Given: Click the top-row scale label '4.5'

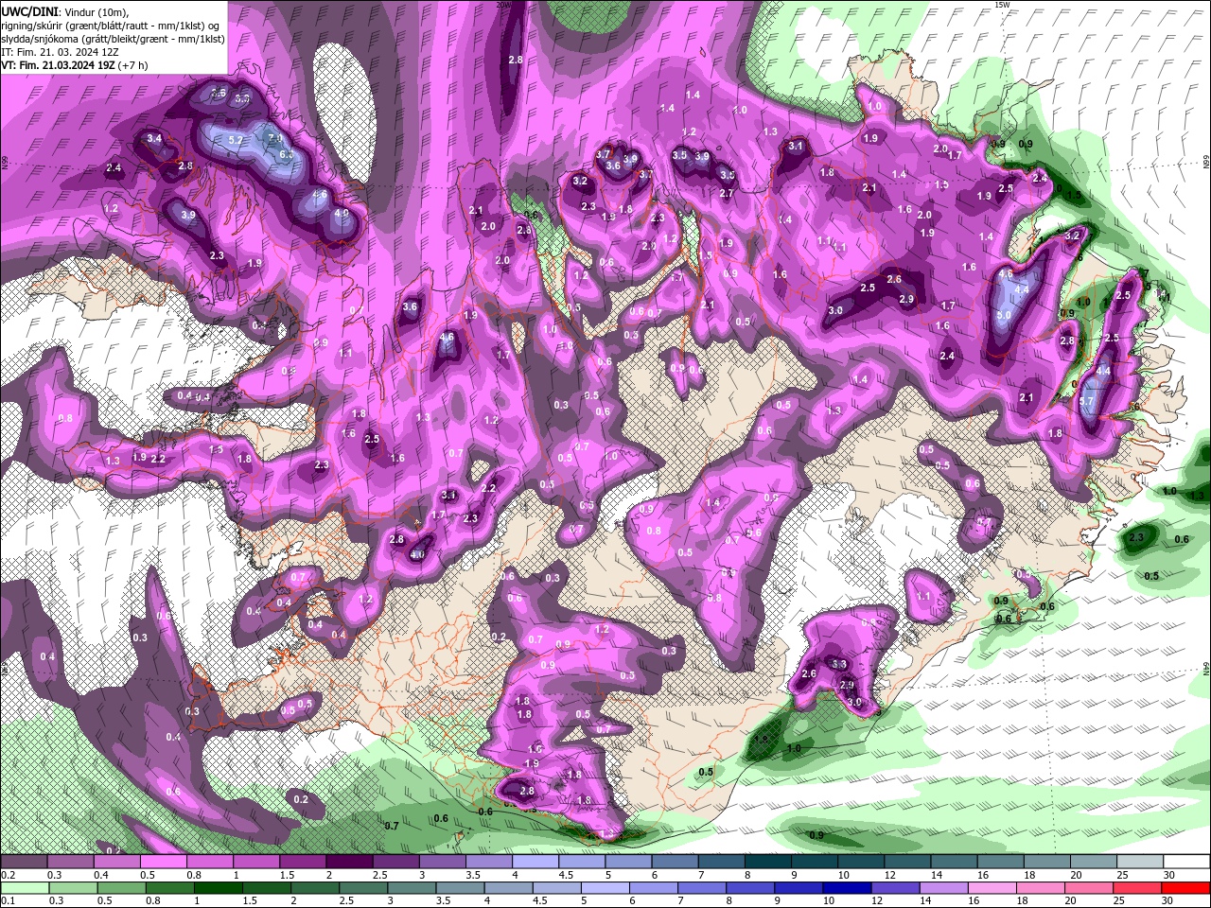Looking at the screenshot, I should pyautogui.click(x=566, y=875).
